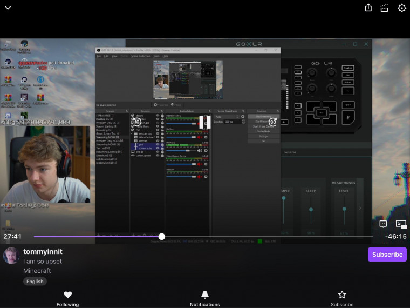Open the share sheet icon
Screen dimensions: 410x308
(x=368, y=8)
